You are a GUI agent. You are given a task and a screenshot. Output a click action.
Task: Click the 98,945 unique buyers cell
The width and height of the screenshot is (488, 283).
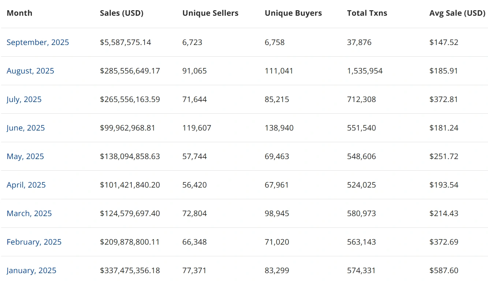(277, 214)
